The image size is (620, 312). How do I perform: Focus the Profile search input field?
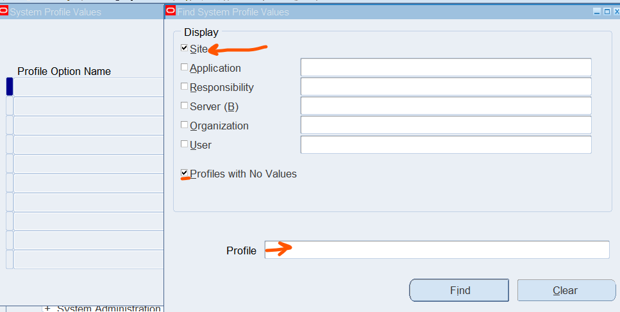point(437,250)
